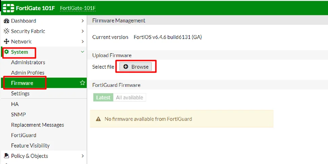Click the Firmware Management heading
Screen dimensions: 328x164
pos(119,21)
